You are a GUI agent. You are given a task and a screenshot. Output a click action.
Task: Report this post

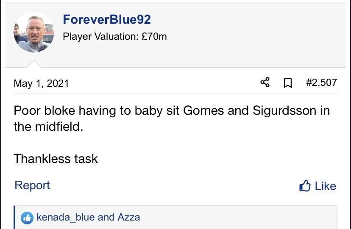32,185
